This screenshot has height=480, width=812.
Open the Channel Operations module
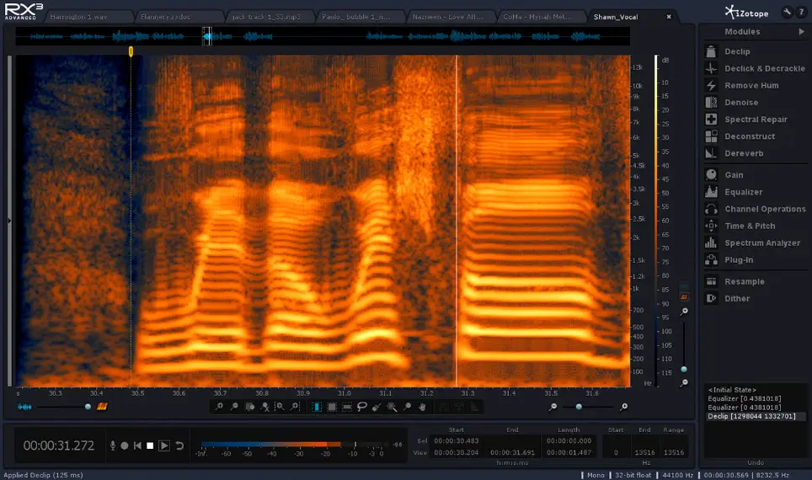coord(754,209)
